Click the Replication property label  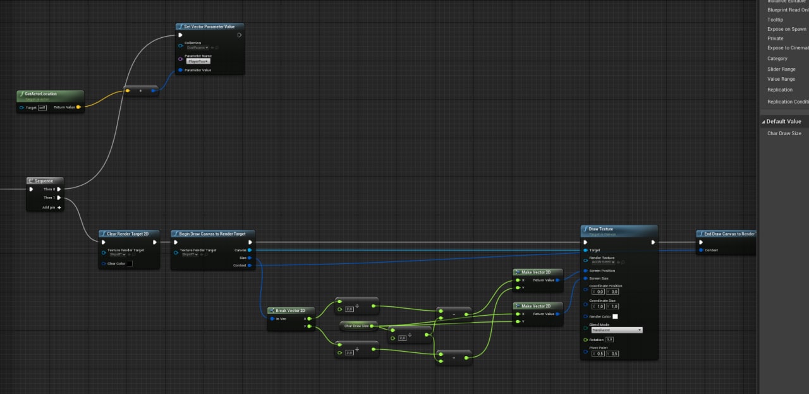pyautogui.click(x=780, y=90)
